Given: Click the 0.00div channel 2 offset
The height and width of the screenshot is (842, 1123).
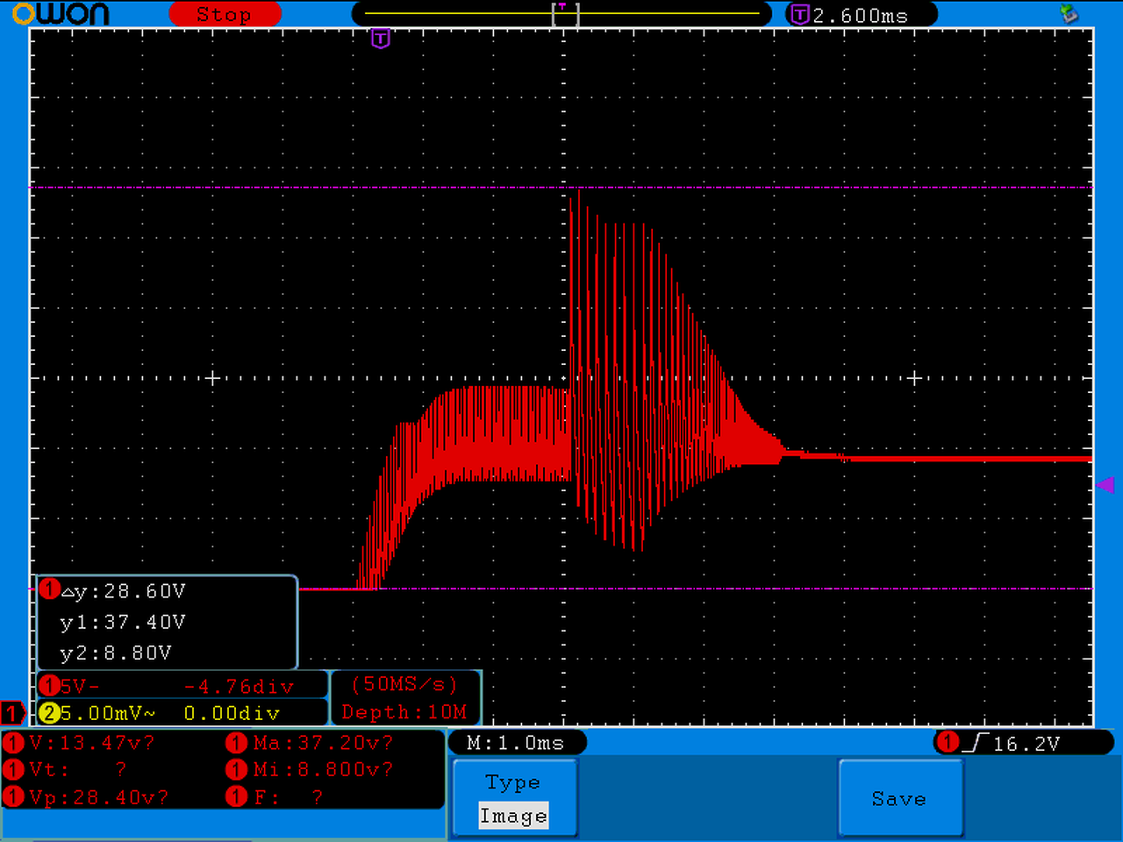Looking at the screenshot, I should (x=232, y=713).
